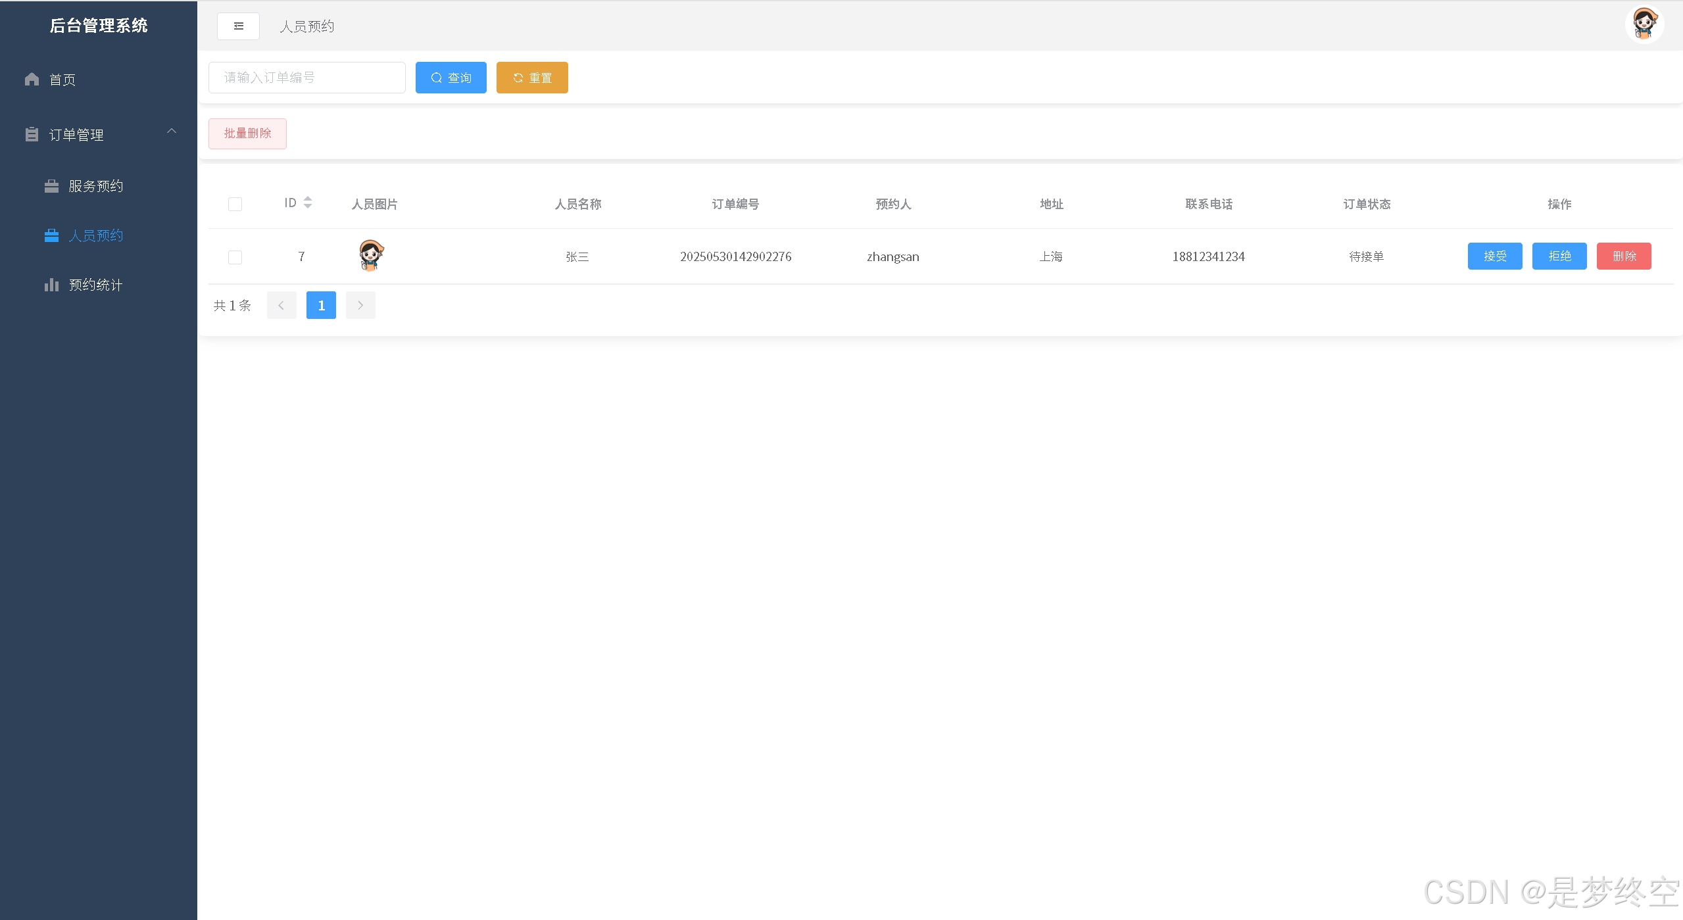The width and height of the screenshot is (1683, 920).
Task: Click the bar chart icon beside 预约统计
Action: point(51,285)
